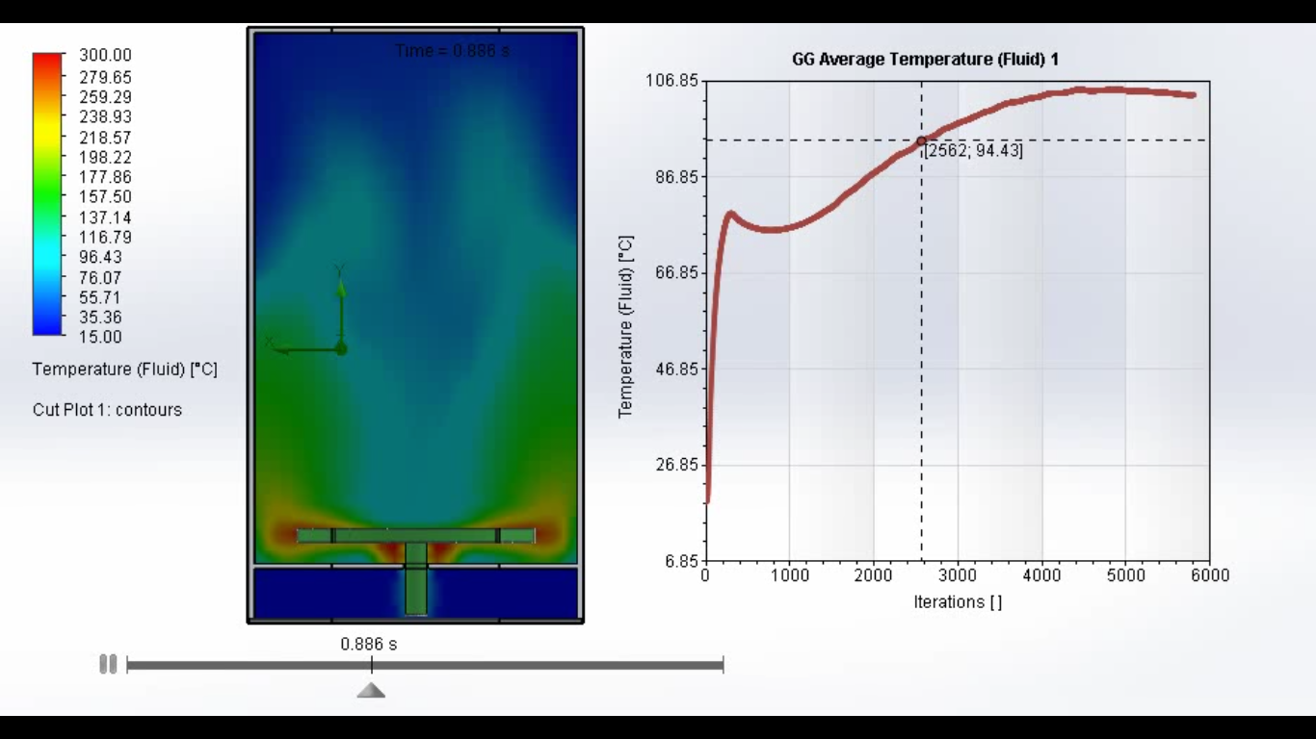Select the triangular timeline position marker
Viewport: 1316px width, 739px height.
coord(371,689)
